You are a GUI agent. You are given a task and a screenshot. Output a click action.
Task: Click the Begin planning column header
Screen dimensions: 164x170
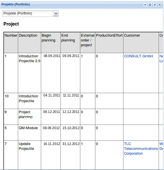tap(51, 42)
